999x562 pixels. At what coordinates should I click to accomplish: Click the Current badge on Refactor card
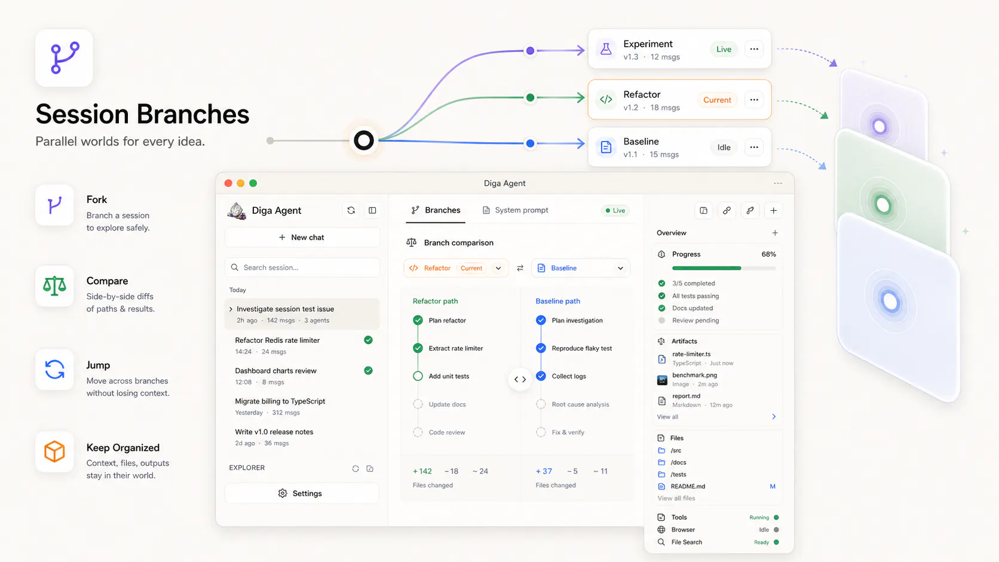coord(717,100)
